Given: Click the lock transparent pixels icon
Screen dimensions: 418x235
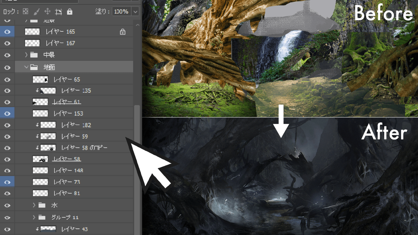Looking at the screenshot, I should click(25, 12).
